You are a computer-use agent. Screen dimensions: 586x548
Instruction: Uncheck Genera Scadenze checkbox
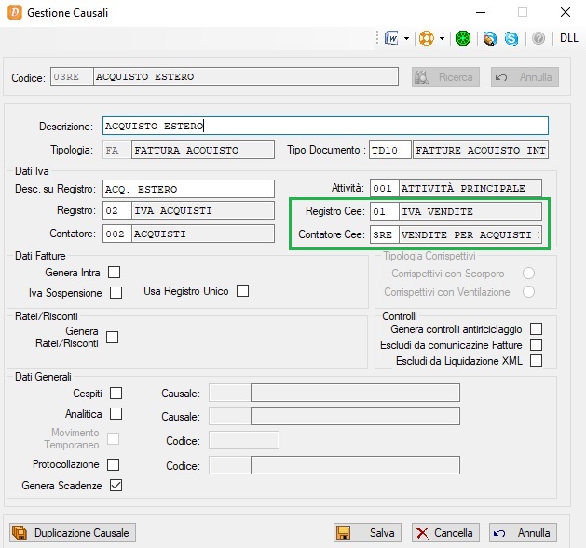116,486
